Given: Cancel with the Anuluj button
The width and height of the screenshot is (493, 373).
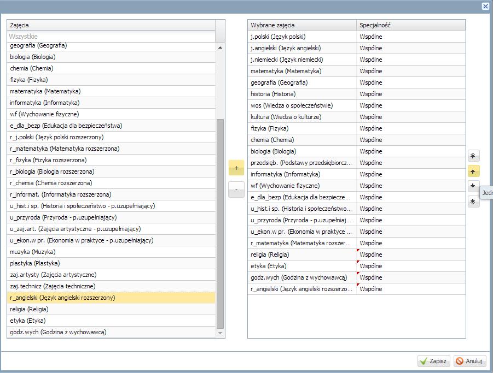Looking at the screenshot, I should pyautogui.click(x=470, y=361).
